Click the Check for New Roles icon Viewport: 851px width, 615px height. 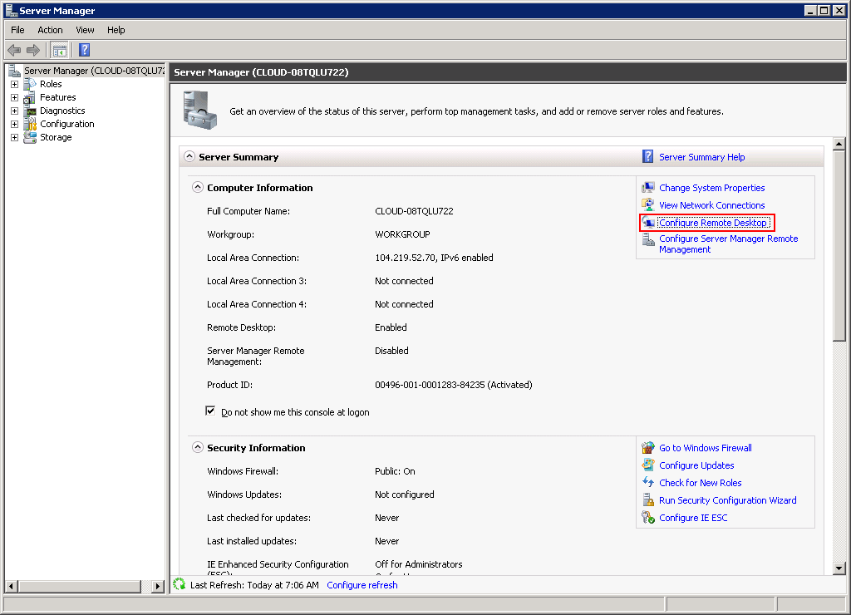click(x=648, y=482)
